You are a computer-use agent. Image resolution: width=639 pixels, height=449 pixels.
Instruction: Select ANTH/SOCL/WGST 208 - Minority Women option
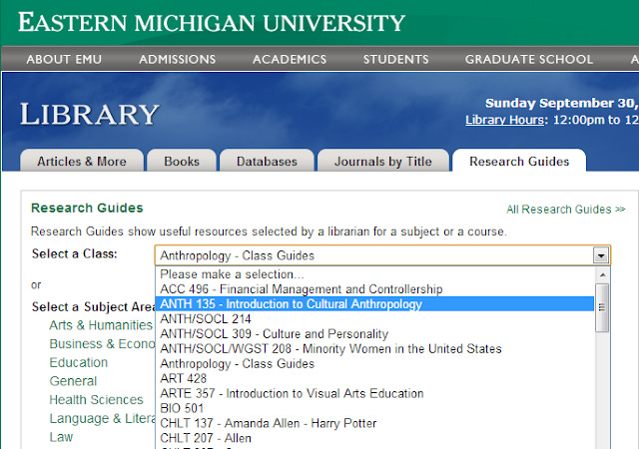pyautogui.click(x=374, y=349)
